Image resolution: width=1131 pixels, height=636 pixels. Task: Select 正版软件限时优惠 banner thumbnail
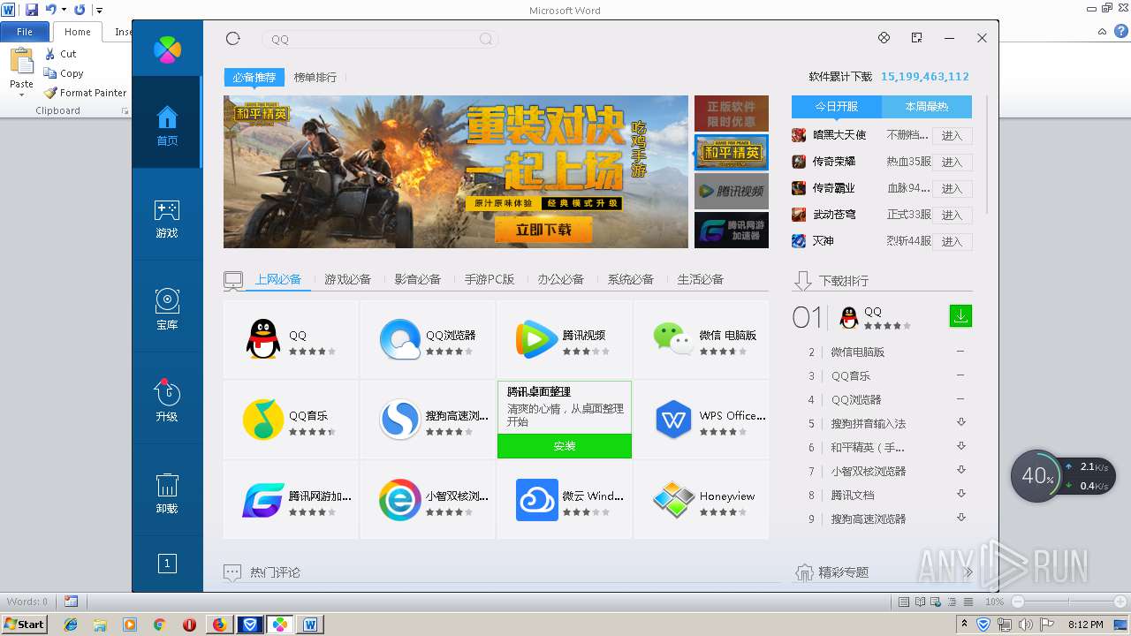[732, 113]
